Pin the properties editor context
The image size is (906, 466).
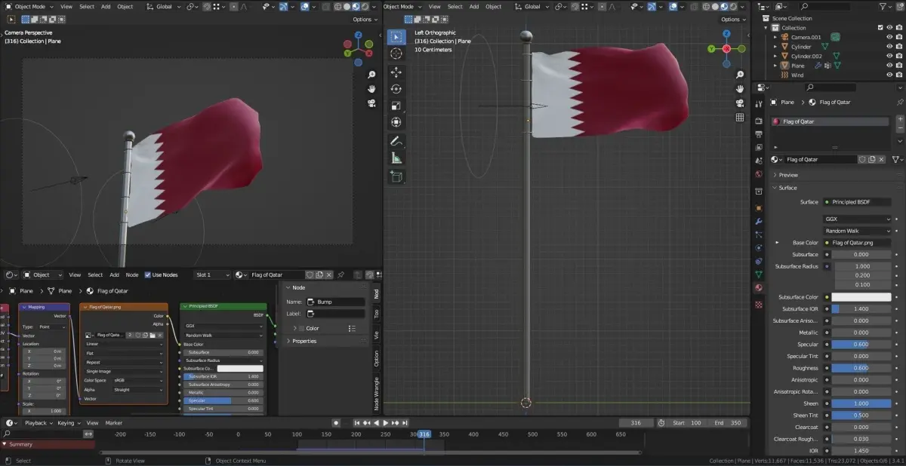[898, 102]
